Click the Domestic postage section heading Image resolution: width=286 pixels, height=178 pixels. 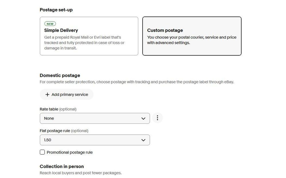[60, 75]
